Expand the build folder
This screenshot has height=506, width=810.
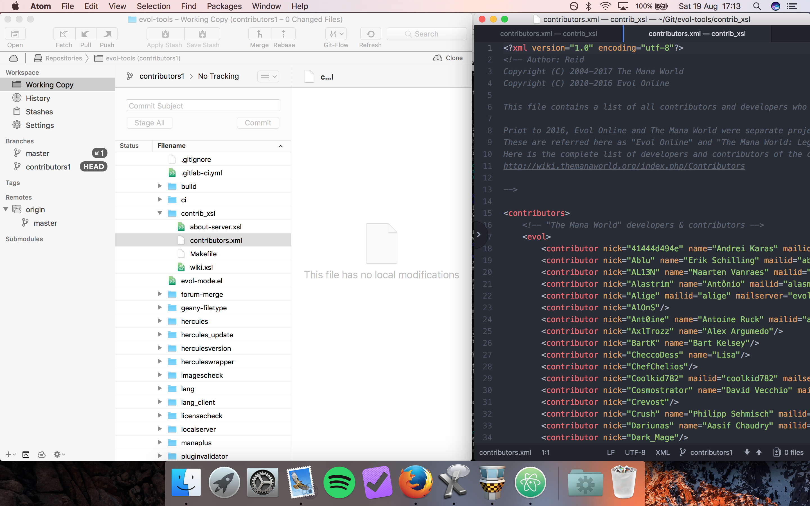(160, 186)
